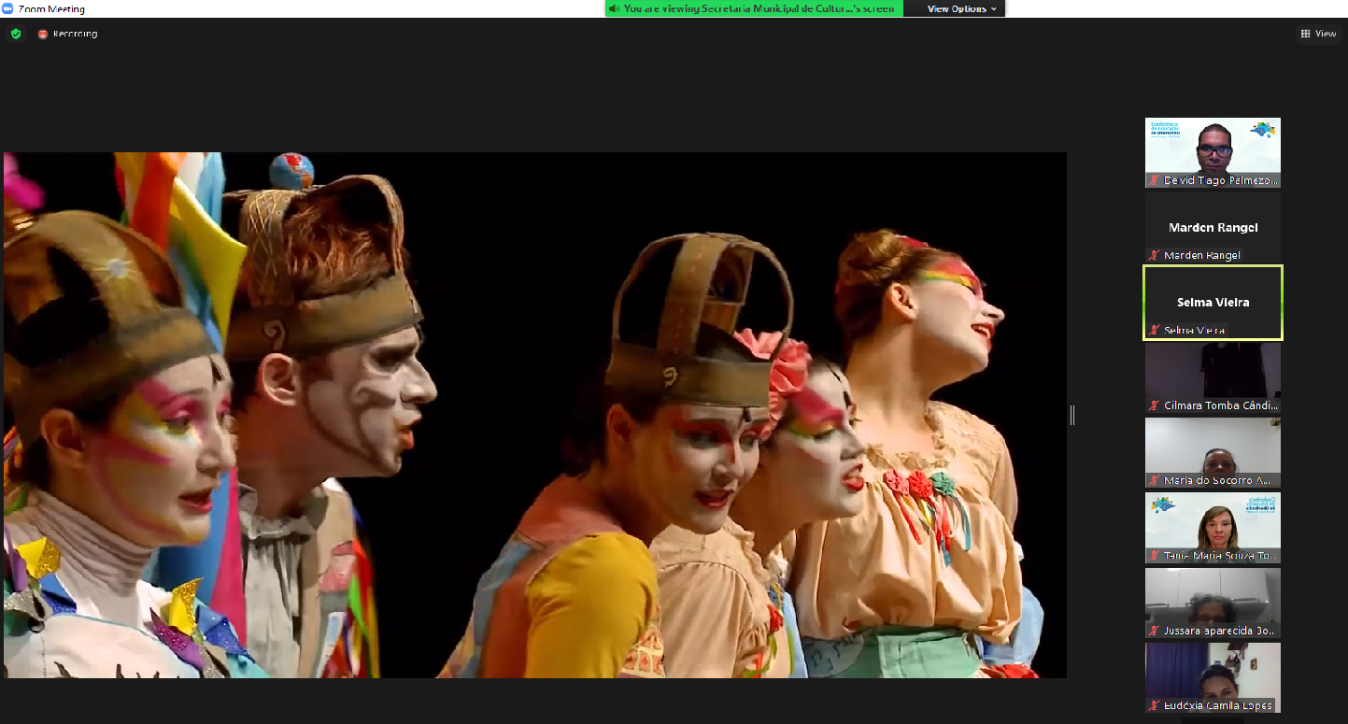This screenshot has width=1348, height=724.
Task: Select Eudóxia Camila Lopes' video thumbnail
Action: pyautogui.click(x=1213, y=677)
